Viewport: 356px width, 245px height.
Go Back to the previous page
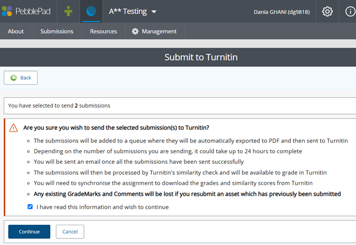(21, 78)
